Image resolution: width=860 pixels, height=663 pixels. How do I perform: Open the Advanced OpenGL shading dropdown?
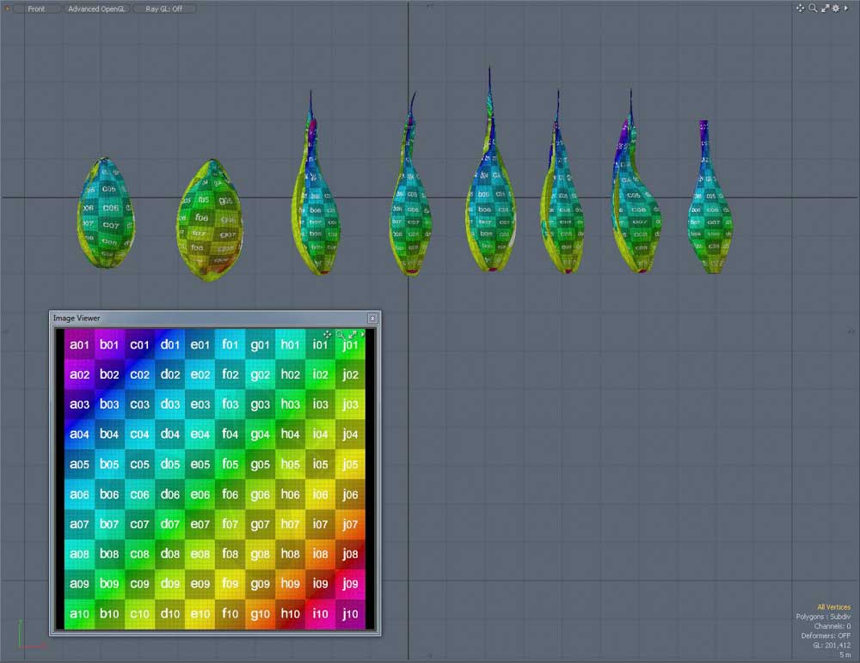pyautogui.click(x=96, y=9)
